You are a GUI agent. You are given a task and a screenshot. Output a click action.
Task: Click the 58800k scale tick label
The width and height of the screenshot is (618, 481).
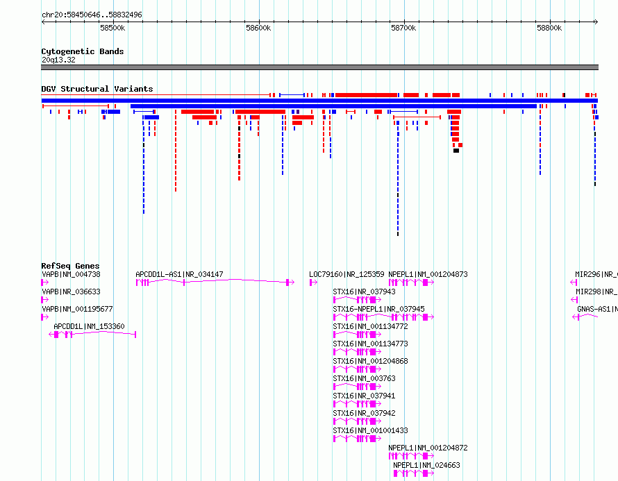549,28
